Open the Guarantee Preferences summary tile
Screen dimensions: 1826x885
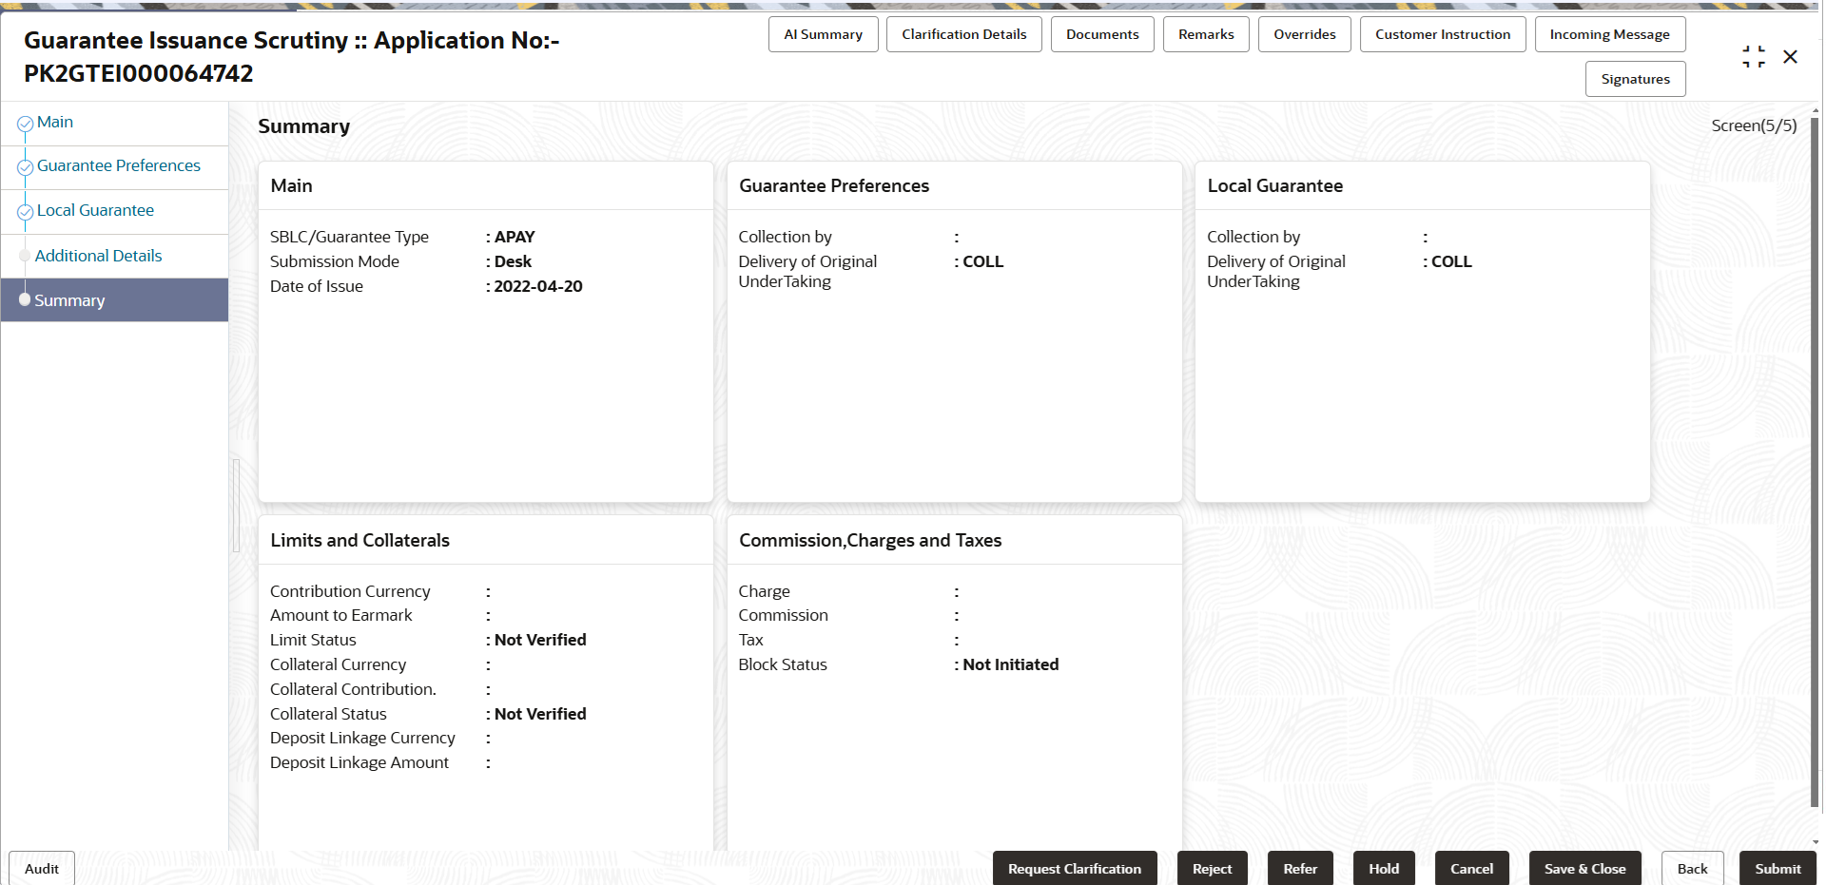tap(955, 332)
